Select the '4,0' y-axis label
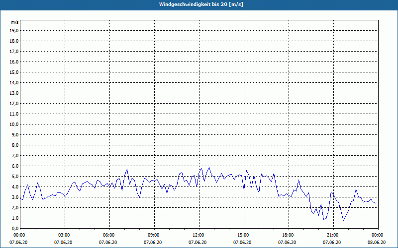 coord(15,187)
